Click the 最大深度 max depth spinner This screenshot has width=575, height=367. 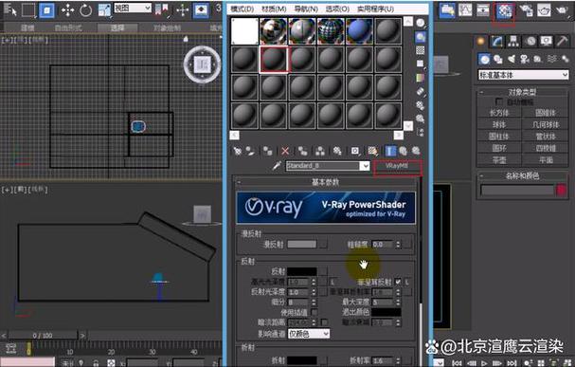tap(398, 303)
